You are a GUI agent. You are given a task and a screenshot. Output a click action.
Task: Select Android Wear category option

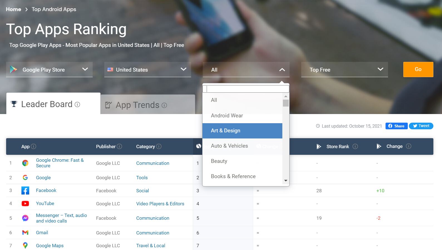pyautogui.click(x=242, y=116)
